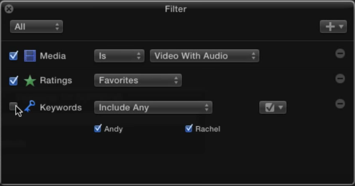The height and width of the screenshot is (186, 355).
Task: Click the Keywords rule label
Action: (x=61, y=108)
